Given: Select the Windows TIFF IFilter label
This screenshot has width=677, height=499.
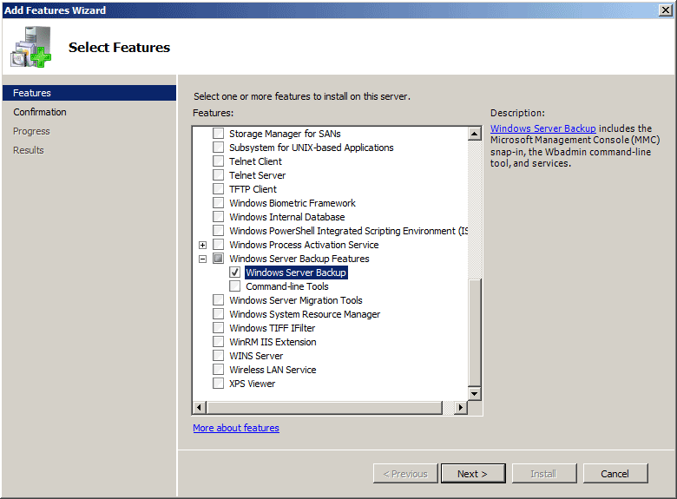Looking at the screenshot, I should pos(272,328).
